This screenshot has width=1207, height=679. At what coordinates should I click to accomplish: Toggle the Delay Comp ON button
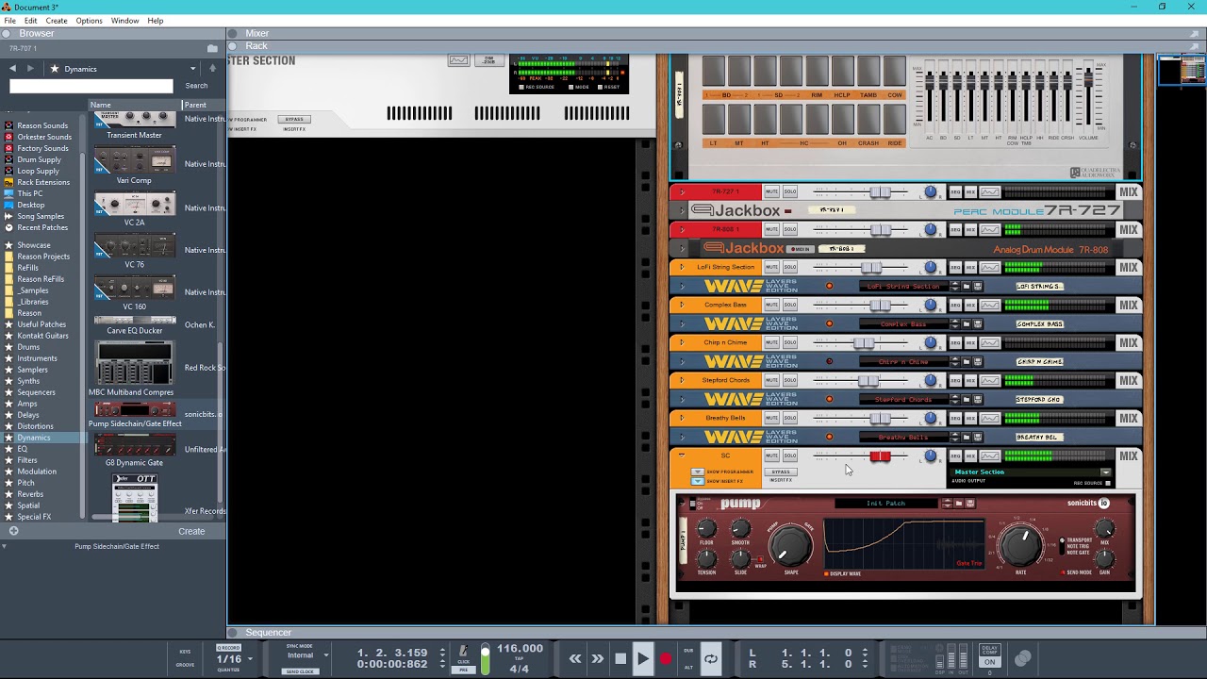coord(989,662)
